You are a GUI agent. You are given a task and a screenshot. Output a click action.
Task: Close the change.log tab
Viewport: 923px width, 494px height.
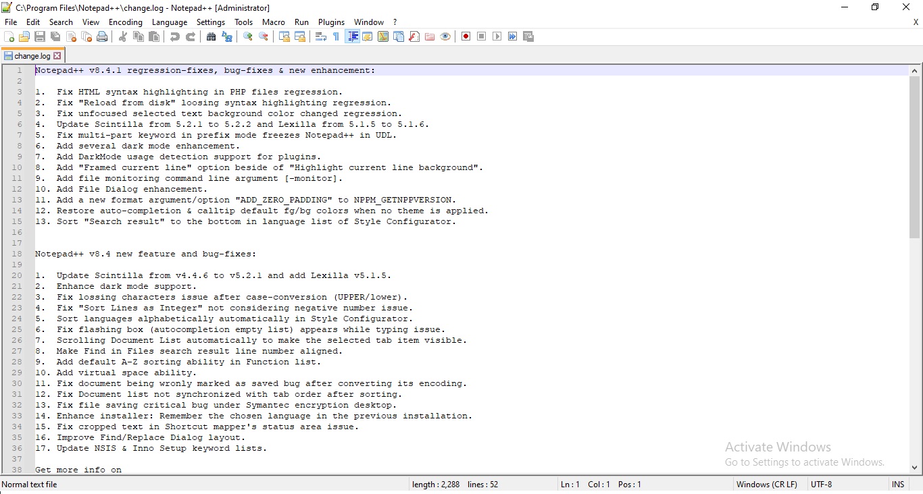pyautogui.click(x=57, y=56)
